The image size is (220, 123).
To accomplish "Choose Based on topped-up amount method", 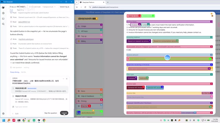I will point(139,41).
